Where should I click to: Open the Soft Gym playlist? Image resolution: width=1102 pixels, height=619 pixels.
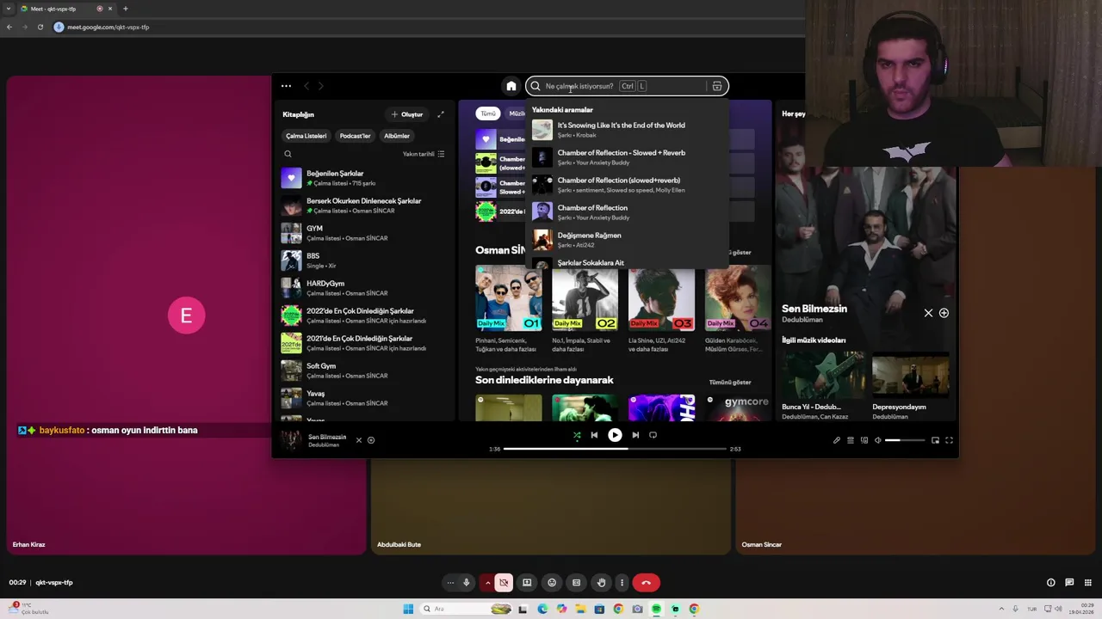(x=363, y=371)
